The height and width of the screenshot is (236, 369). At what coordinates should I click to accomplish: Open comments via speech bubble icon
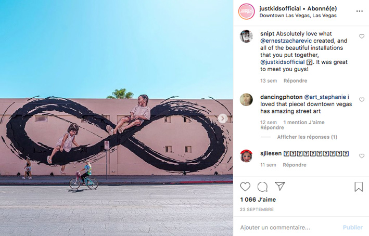262,187
